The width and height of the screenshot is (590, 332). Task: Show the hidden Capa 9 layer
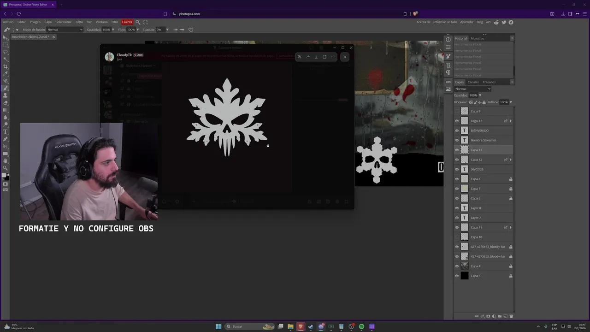(457, 111)
